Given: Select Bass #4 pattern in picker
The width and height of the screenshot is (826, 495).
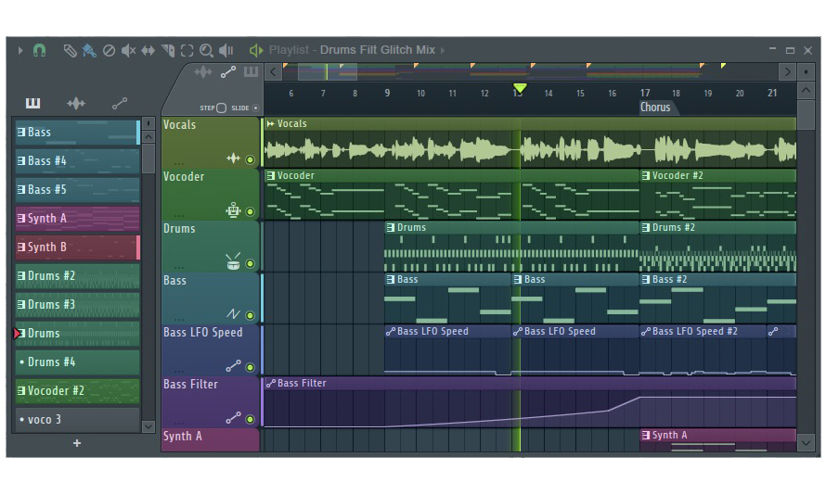Looking at the screenshot, I should (77, 161).
